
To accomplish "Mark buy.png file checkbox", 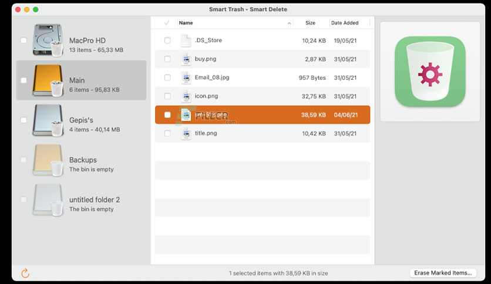I will [x=167, y=59].
